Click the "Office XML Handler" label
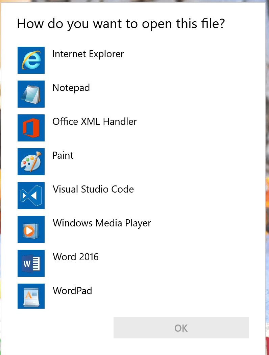The image size is (269, 355). pyautogui.click(x=95, y=121)
